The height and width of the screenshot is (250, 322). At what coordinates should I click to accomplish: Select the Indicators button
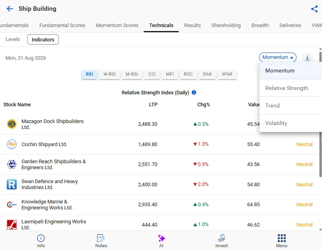pyautogui.click(x=43, y=39)
